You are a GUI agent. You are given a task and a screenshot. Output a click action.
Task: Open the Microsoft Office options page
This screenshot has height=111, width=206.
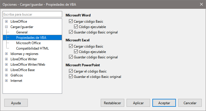pos(28,43)
